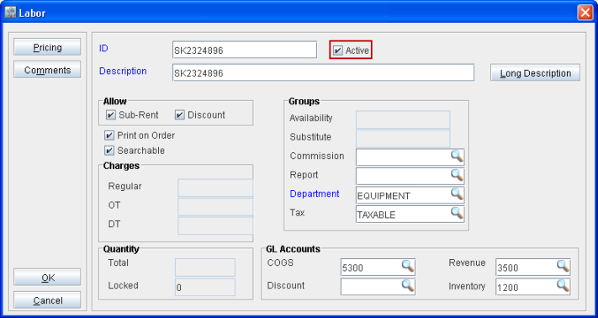This screenshot has height=318, width=598.
Task: Open the Comments button
Action: click(47, 70)
